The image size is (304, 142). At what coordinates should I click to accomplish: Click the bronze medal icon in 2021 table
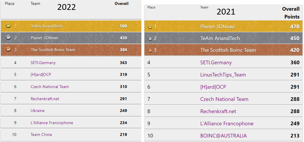pos(150,50)
